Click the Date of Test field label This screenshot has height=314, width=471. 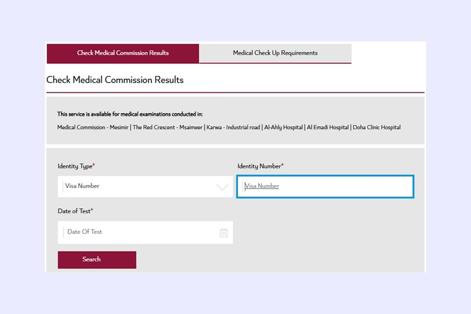point(74,211)
